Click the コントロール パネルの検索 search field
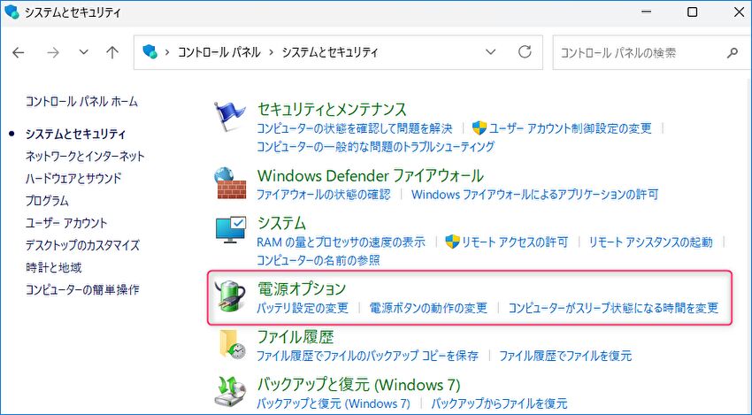 pyautogui.click(x=651, y=52)
